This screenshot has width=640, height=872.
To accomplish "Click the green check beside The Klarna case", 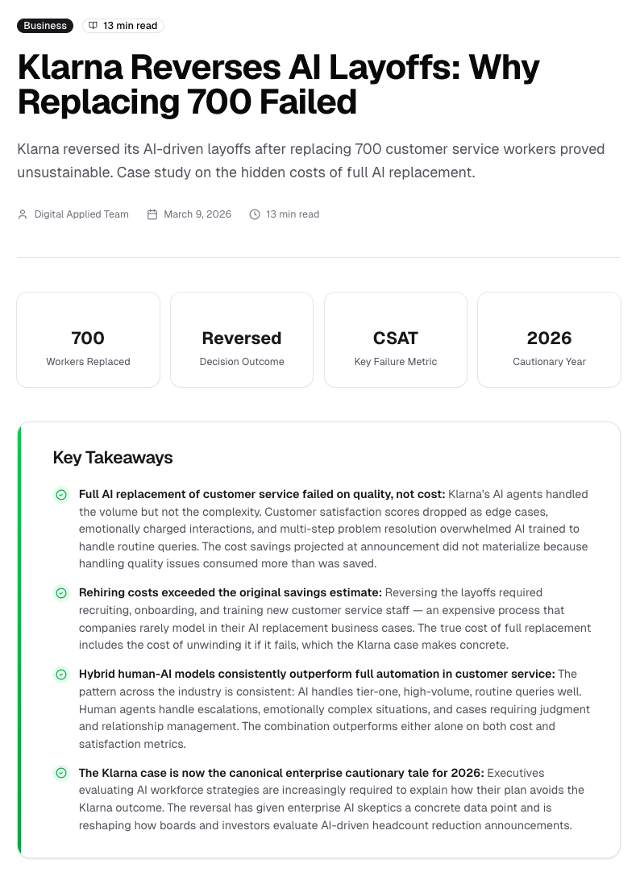I will tap(61, 773).
